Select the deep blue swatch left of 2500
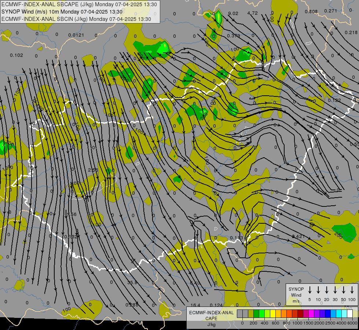Screen dimensions: 359x330 click(x=328, y=313)
